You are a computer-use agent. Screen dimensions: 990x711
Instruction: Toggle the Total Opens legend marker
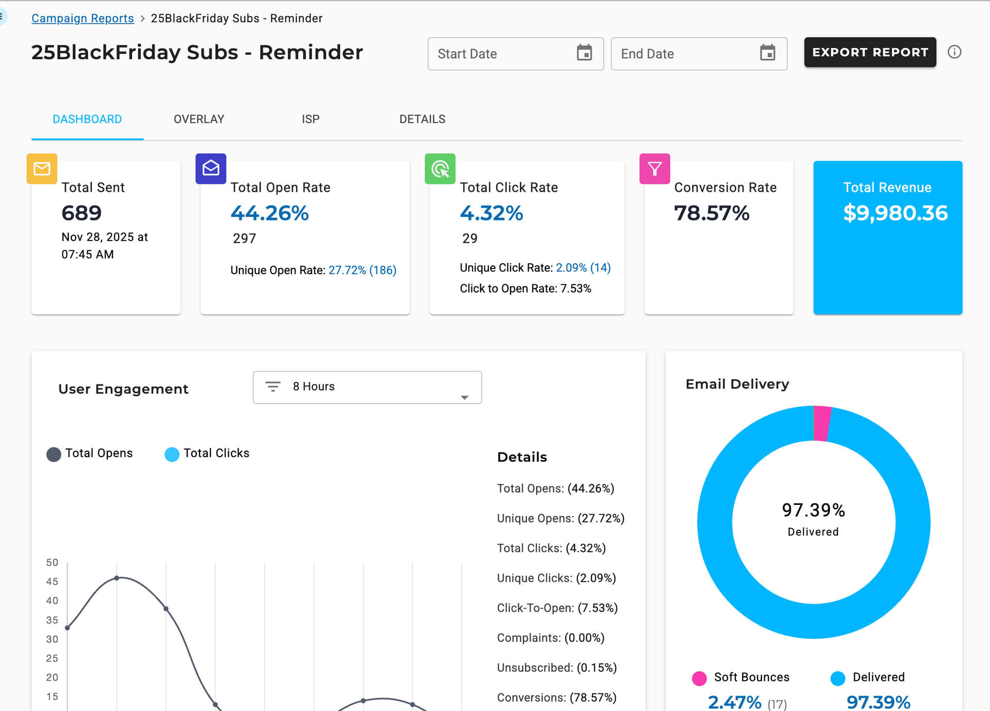point(54,454)
